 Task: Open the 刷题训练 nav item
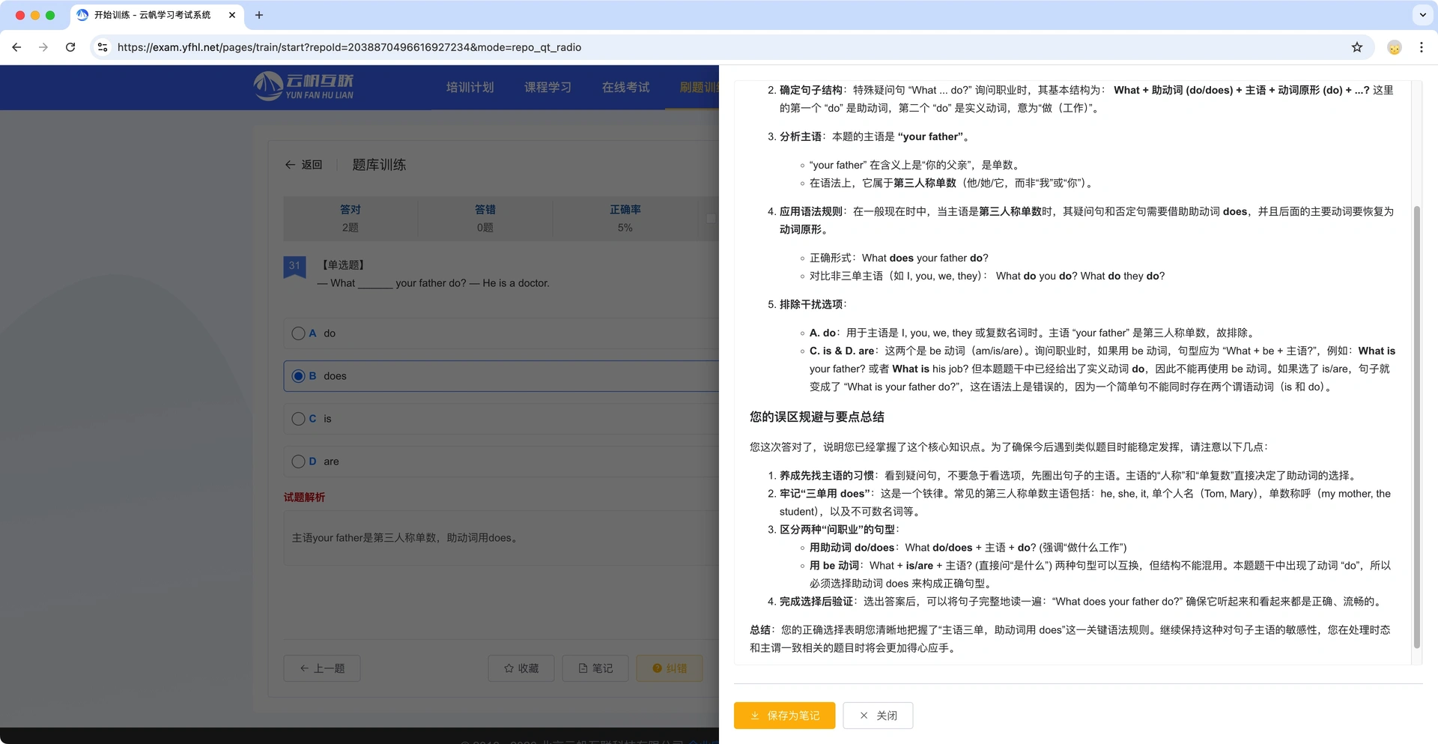pyautogui.click(x=699, y=87)
